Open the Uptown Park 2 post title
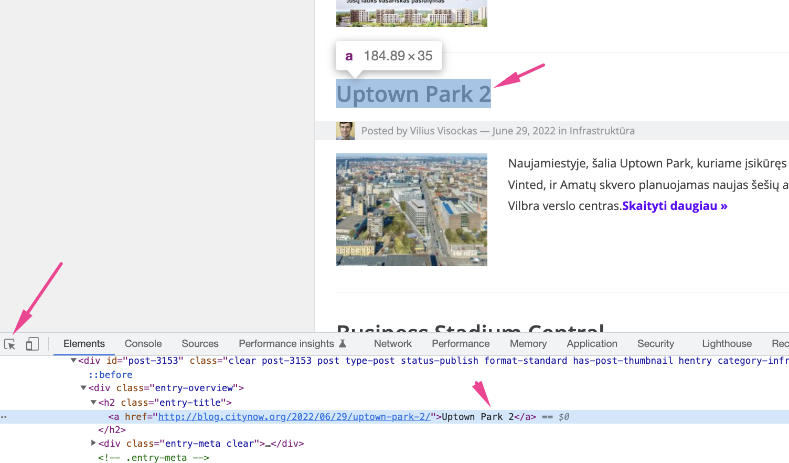Screen dimensions: 789x463 [x=413, y=94]
